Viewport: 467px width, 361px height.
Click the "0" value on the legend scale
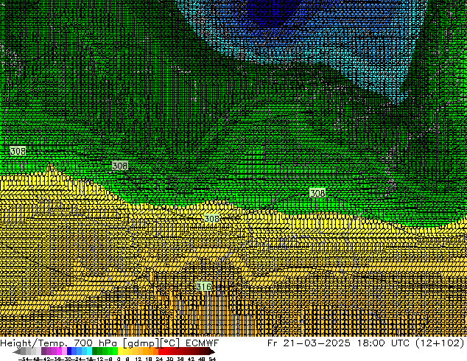point(119,359)
